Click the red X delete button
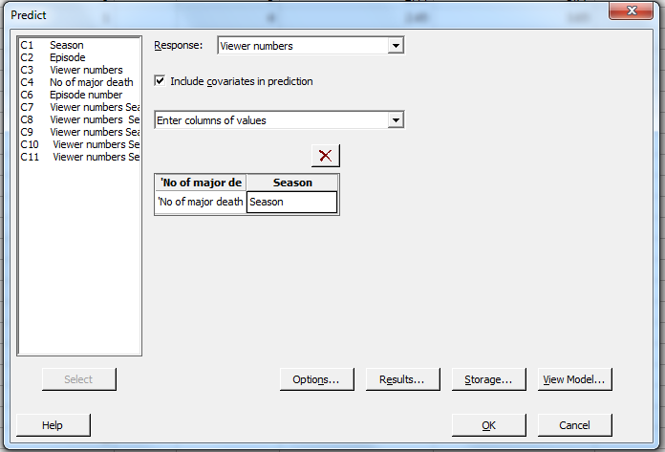 (325, 156)
